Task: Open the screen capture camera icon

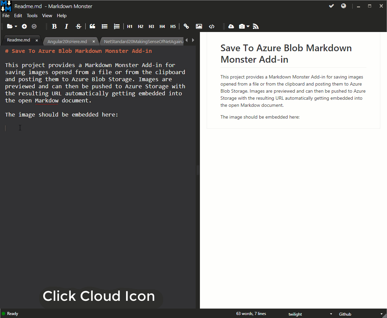Action: (242, 26)
